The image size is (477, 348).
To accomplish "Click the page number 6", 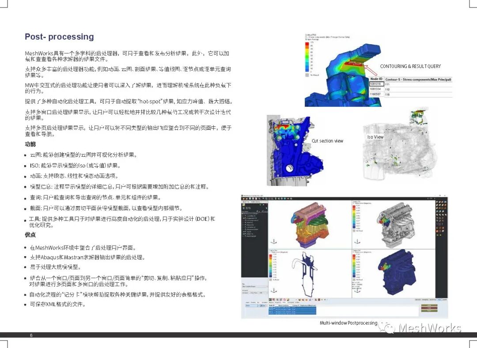I will (x=31, y=335).
